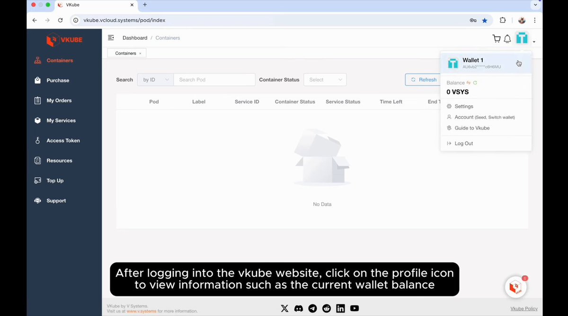Open the Container Status Select dropdown
568x316 pixels.
point(325,80)
